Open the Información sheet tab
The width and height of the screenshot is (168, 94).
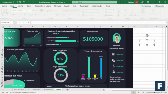coord(48,90)
